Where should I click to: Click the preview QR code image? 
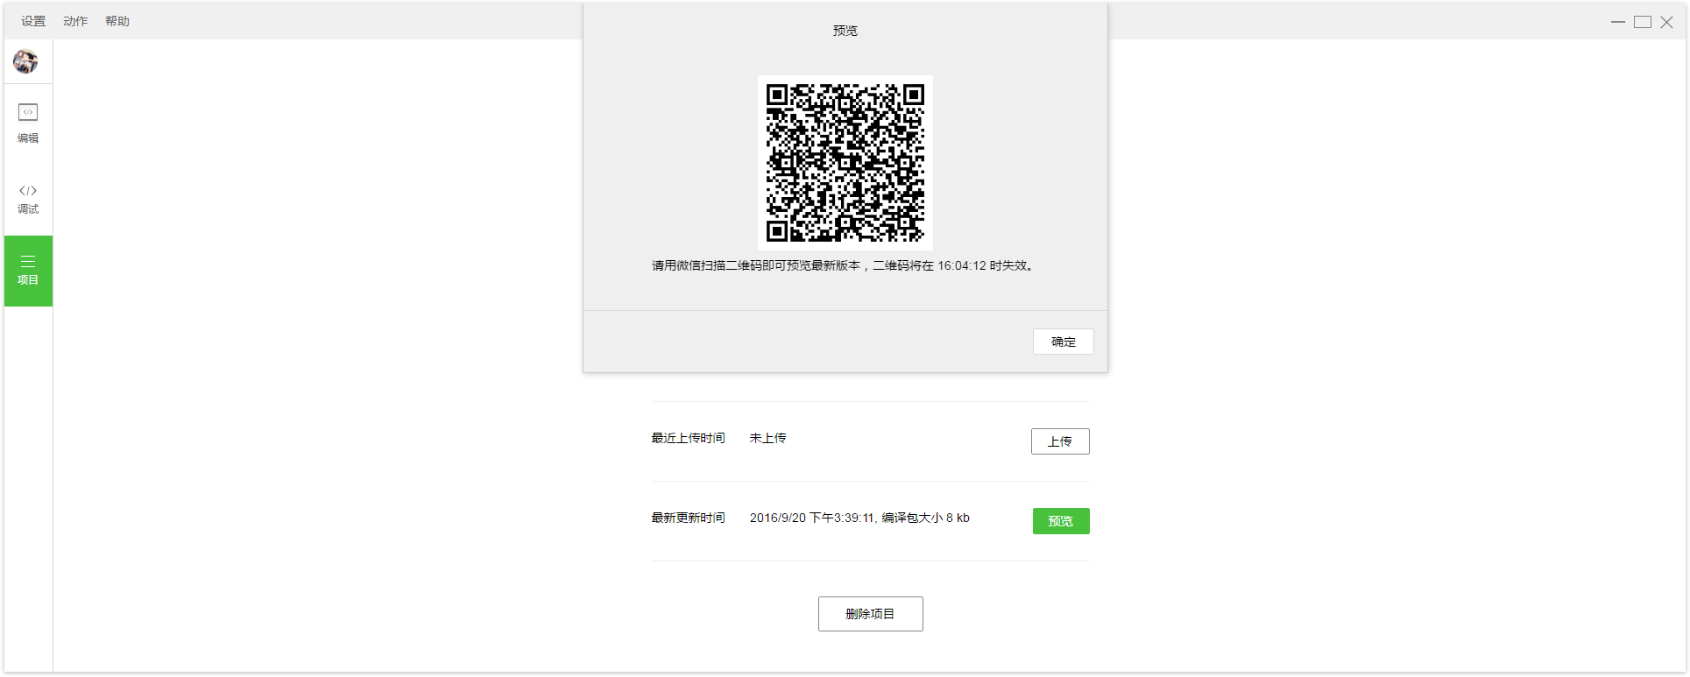(845, 162)
